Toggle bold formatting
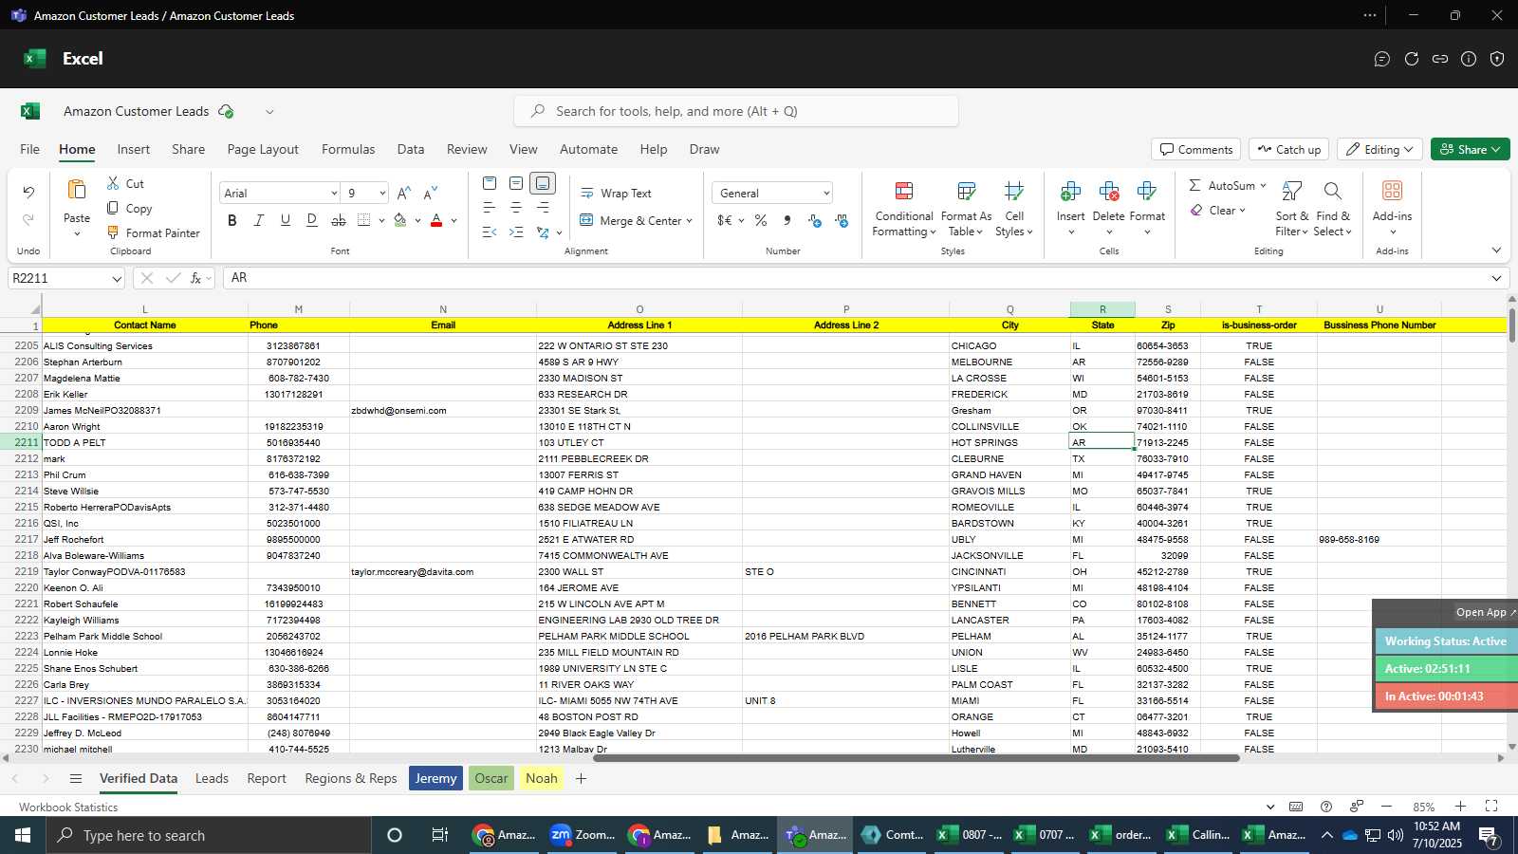This screenshot has height=854, width=1518. (232, 220)
